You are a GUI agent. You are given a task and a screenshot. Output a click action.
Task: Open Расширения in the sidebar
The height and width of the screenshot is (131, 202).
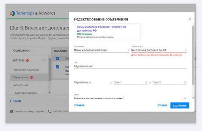pyautogui.click(x=20, y=85)
